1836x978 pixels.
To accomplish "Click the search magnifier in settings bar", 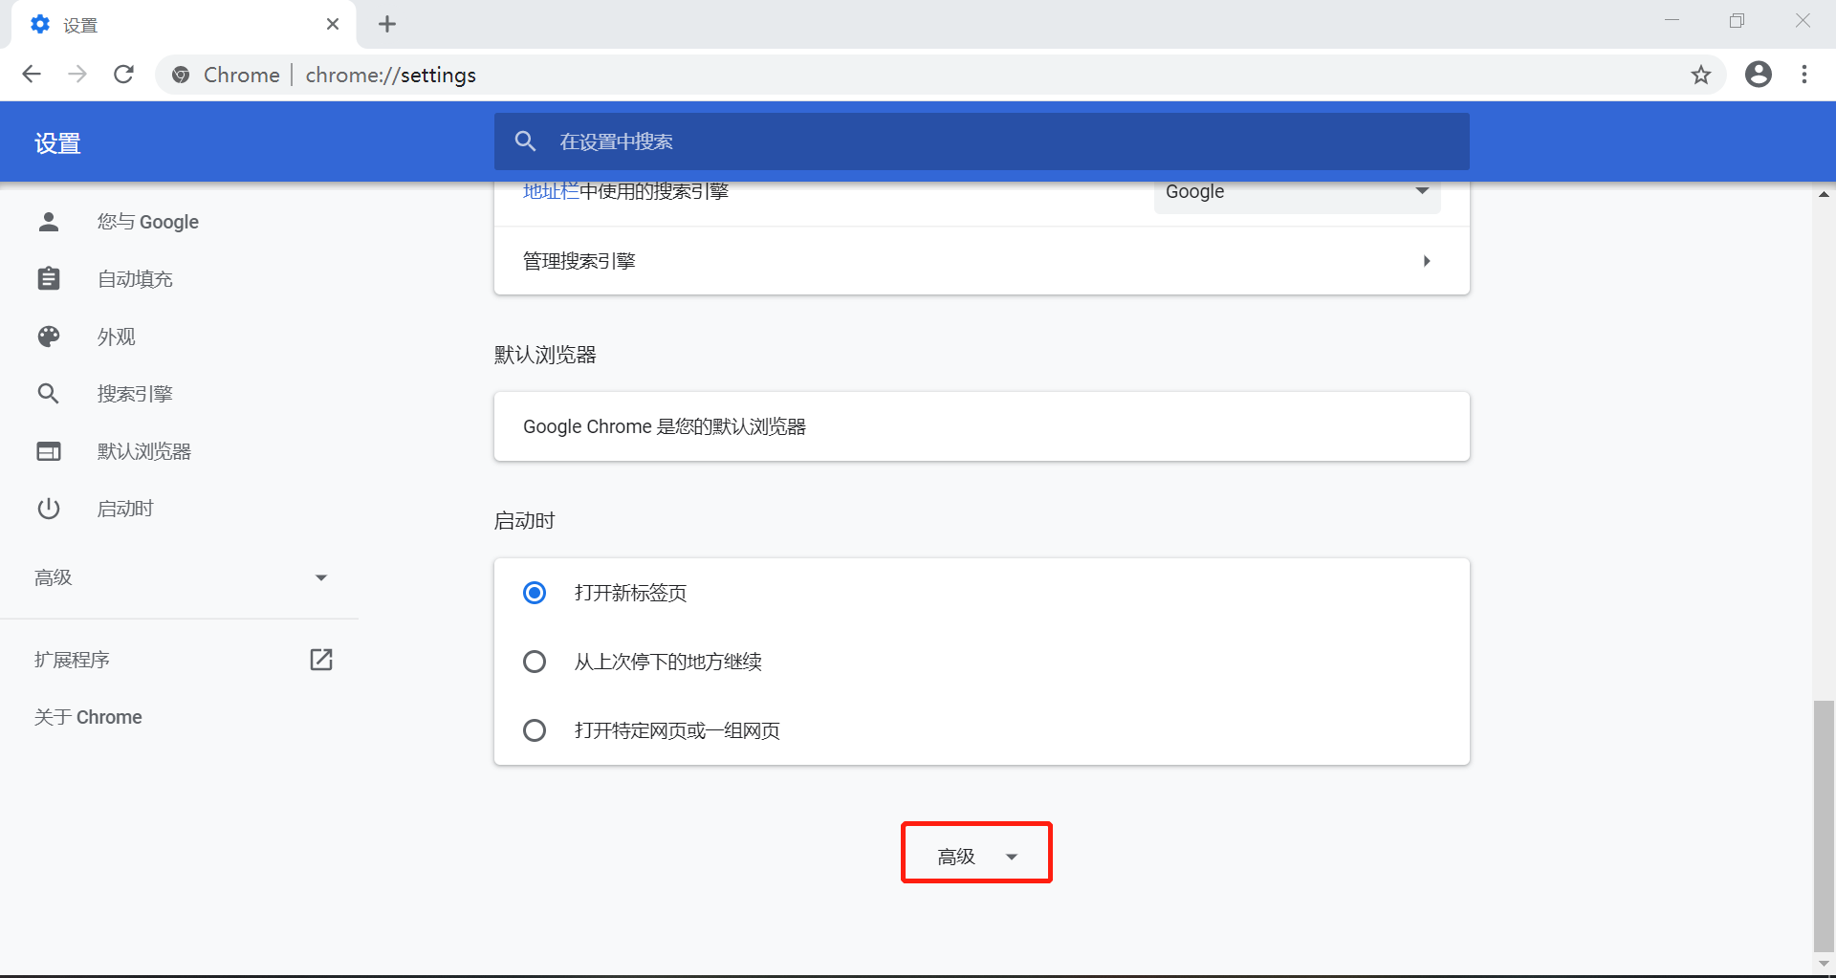I will point(525,141).
